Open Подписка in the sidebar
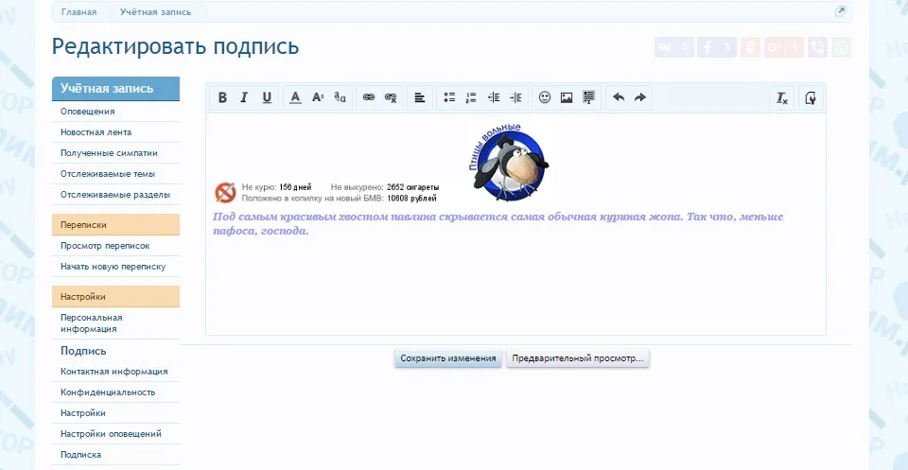Screen dimensions: 908x470 pos(115,454)
